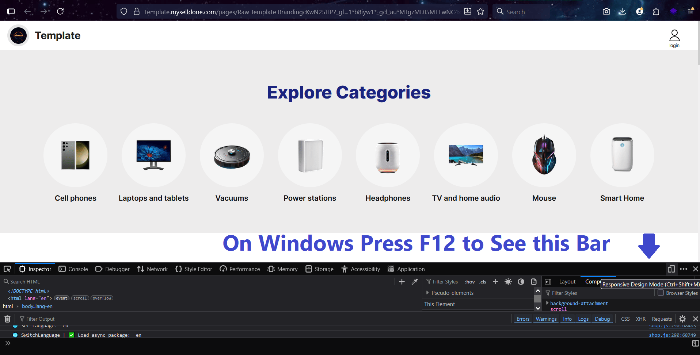Open the Performance tab
The width and height of the screenshot is (700, 355).
[x=240, y=269]
